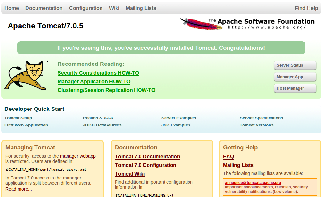Open Manager Application HOW-TO link
322x197 pixels.
pyautogui.click(x=94, y=81)
